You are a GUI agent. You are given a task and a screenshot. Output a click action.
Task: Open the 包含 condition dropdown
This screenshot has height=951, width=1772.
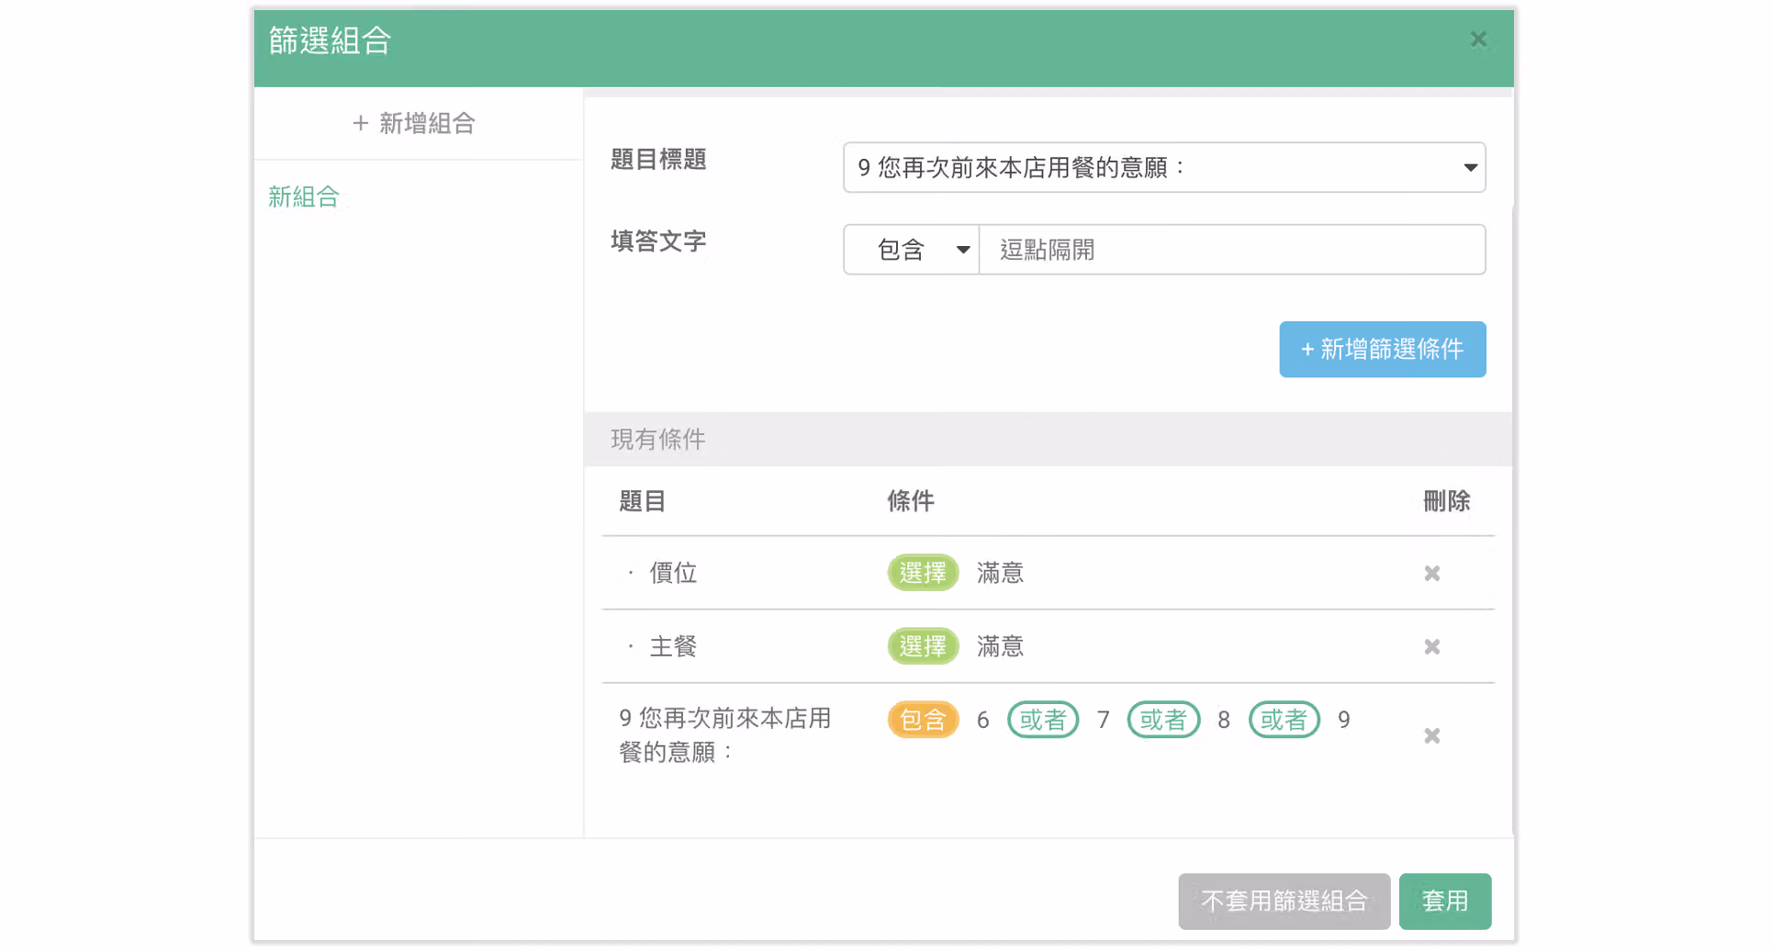point(911,250)
